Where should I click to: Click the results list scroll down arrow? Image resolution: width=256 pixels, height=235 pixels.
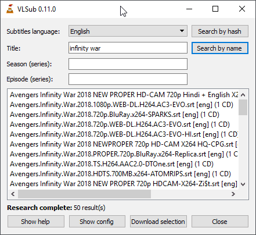click(x=243, y=184)
